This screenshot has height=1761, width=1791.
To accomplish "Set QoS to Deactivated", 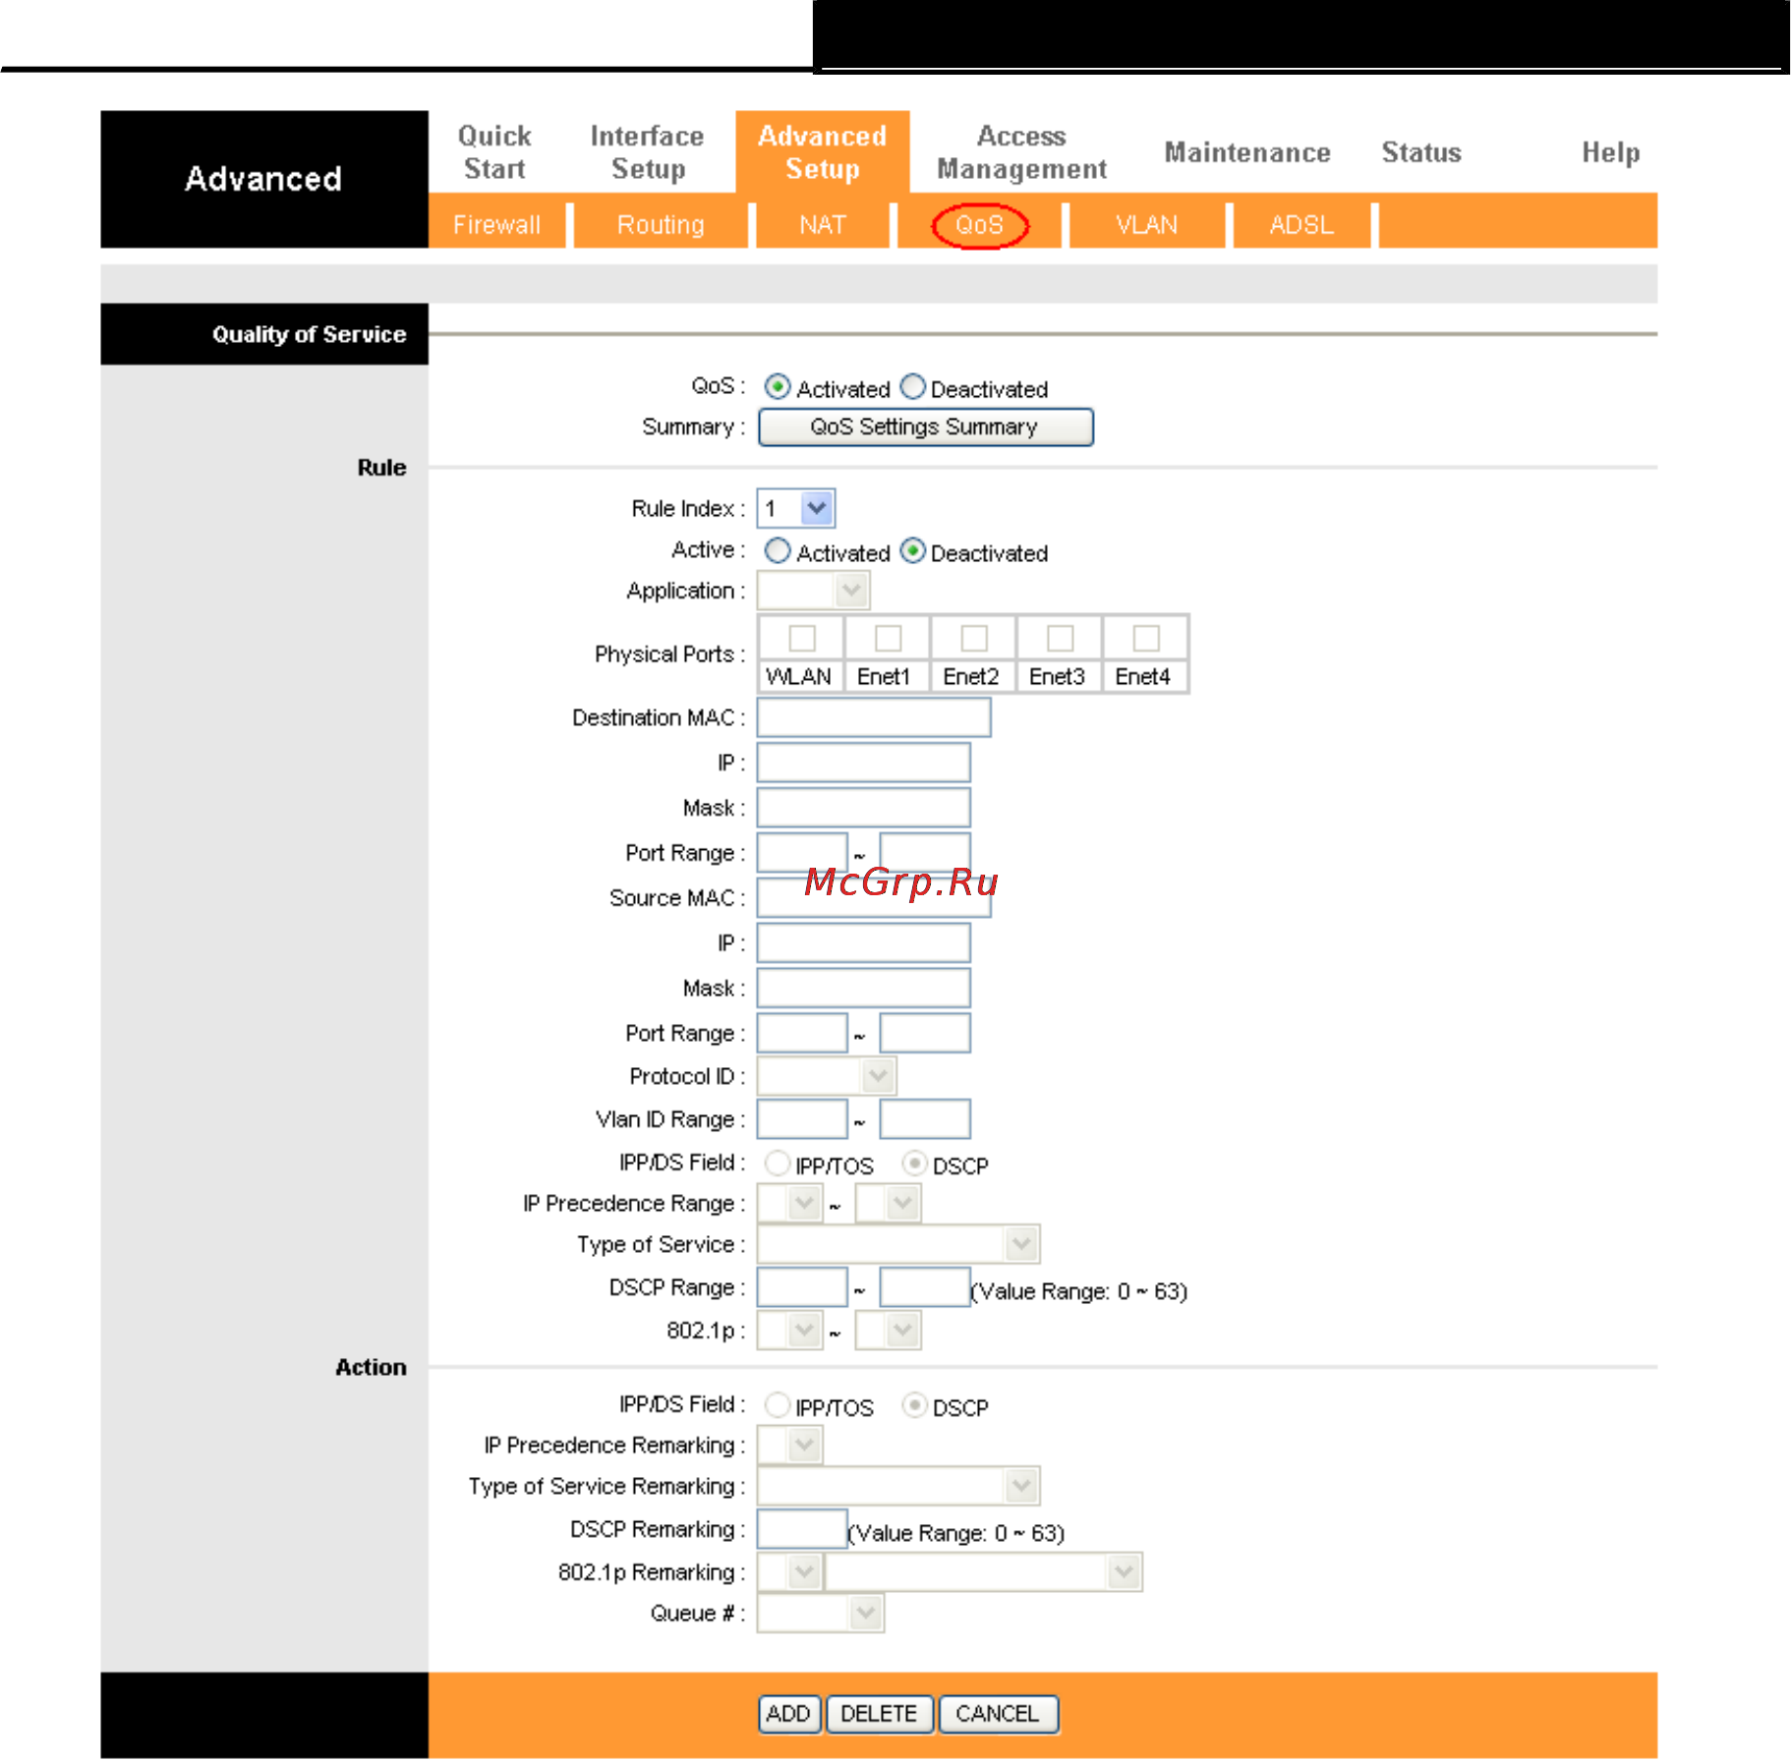I will 913,387.
